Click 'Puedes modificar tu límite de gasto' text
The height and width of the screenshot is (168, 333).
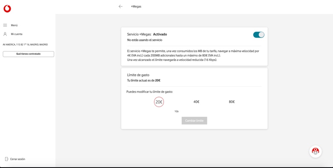(150, 92)
